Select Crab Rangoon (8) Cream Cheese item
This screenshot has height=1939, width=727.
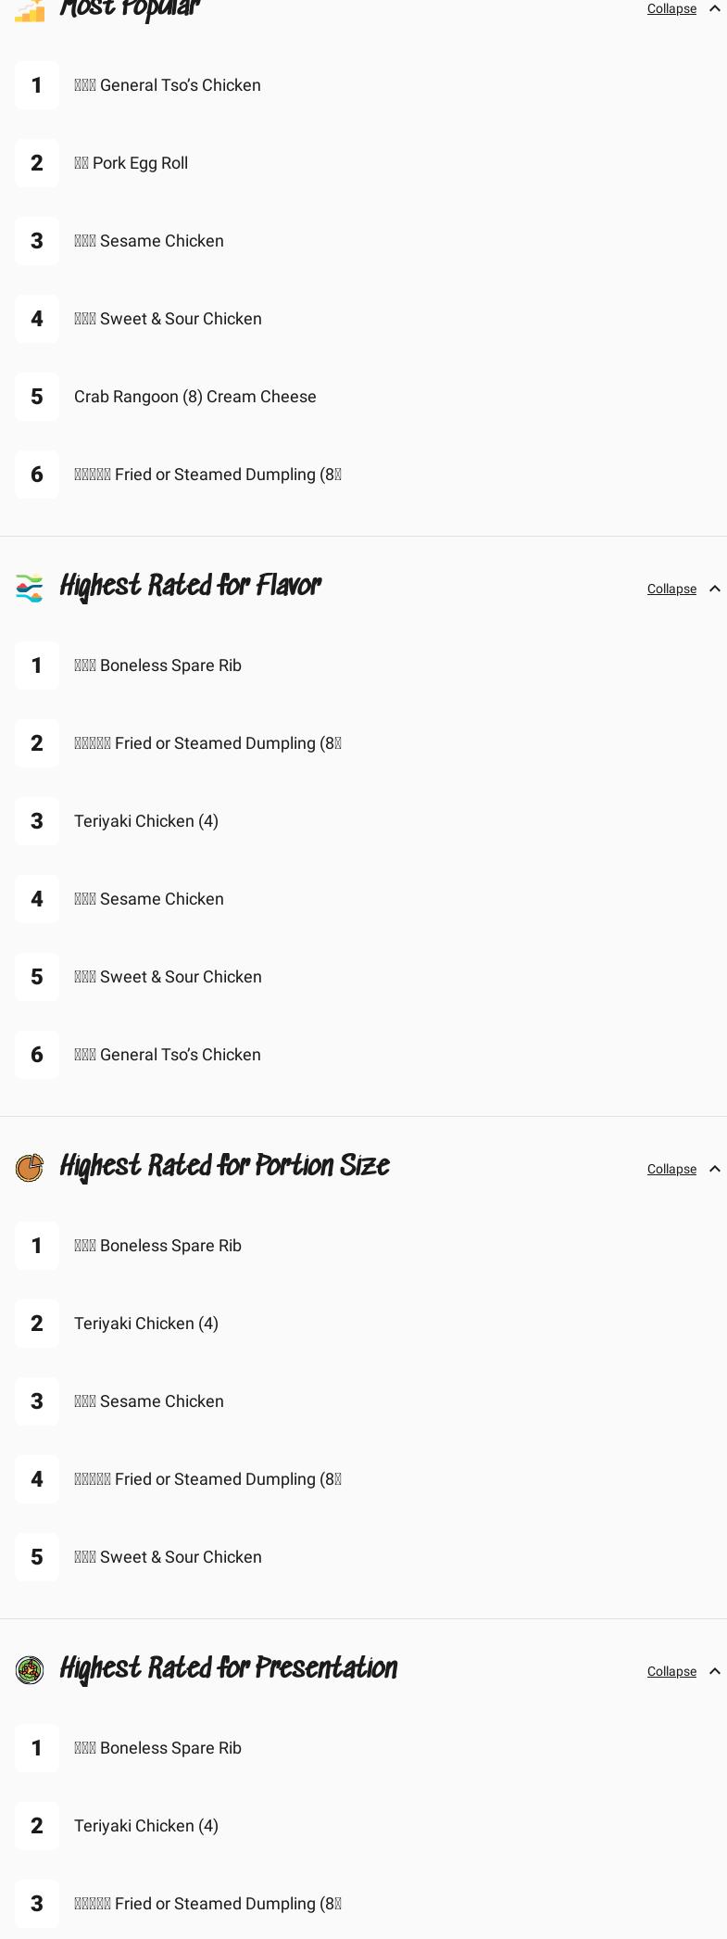tap(194, 397)
